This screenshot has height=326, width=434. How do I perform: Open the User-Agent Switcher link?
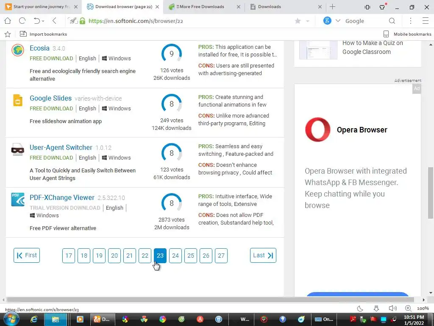coord(61,147)
